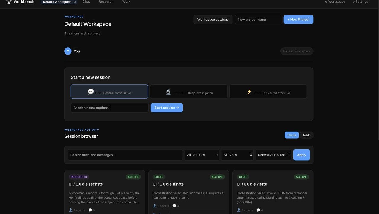Image resolution: width=379 pixels, height=214 pixels.
Task: Click the 'Default Workspace' pill next to You
Action: point(297,51)
